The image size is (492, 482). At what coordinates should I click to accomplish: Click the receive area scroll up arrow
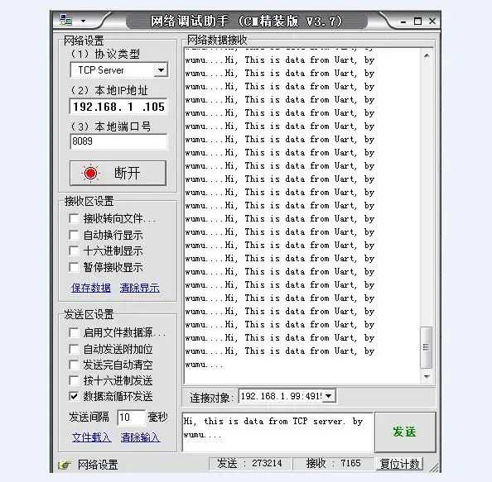(427, 55)
